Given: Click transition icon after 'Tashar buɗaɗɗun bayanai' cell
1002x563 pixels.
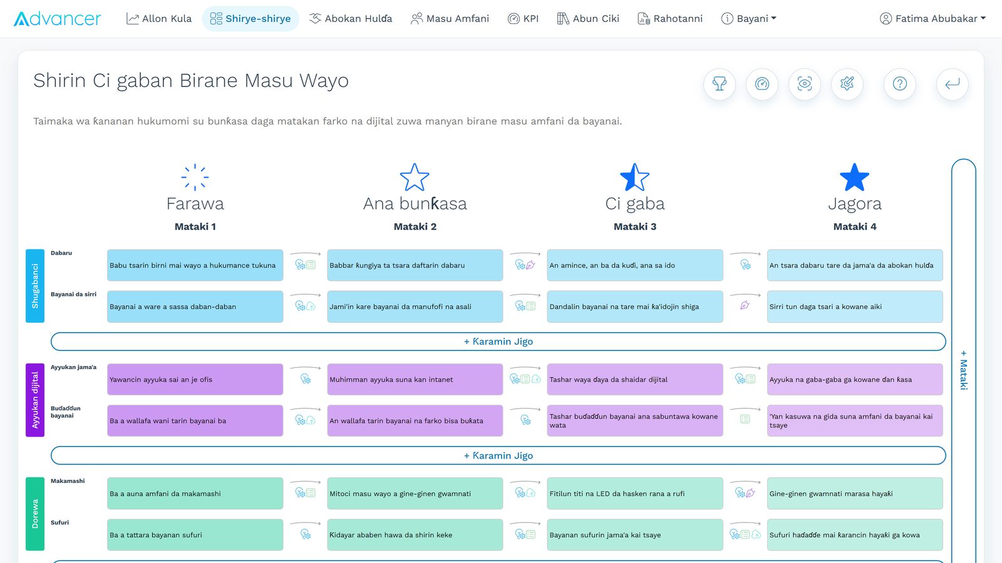Looking at the screenshot, I should click(745, 419).
